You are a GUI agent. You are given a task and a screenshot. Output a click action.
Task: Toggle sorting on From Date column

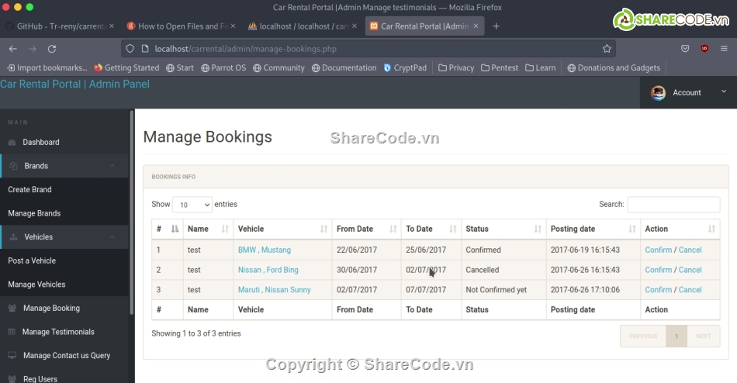(367, 229)
